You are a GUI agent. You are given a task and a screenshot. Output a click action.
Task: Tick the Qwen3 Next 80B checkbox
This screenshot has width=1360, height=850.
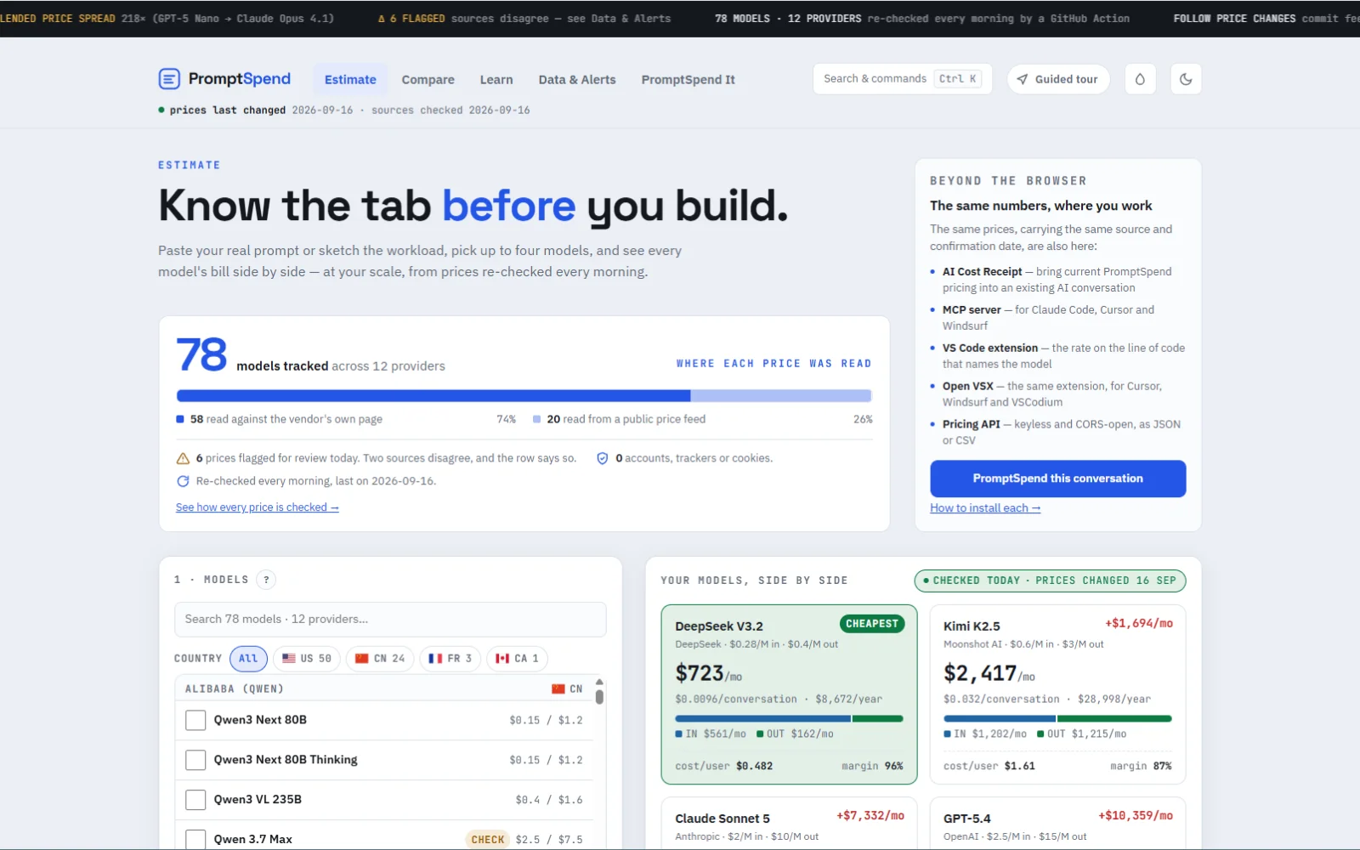pyautogui.click(x=195, y=720)
